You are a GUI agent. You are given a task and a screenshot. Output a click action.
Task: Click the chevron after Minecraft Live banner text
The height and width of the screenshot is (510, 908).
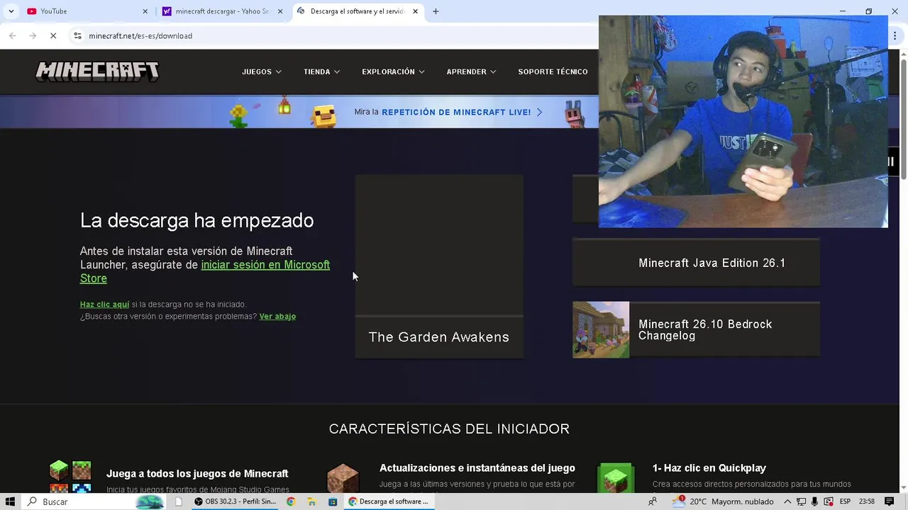[539, 112]
